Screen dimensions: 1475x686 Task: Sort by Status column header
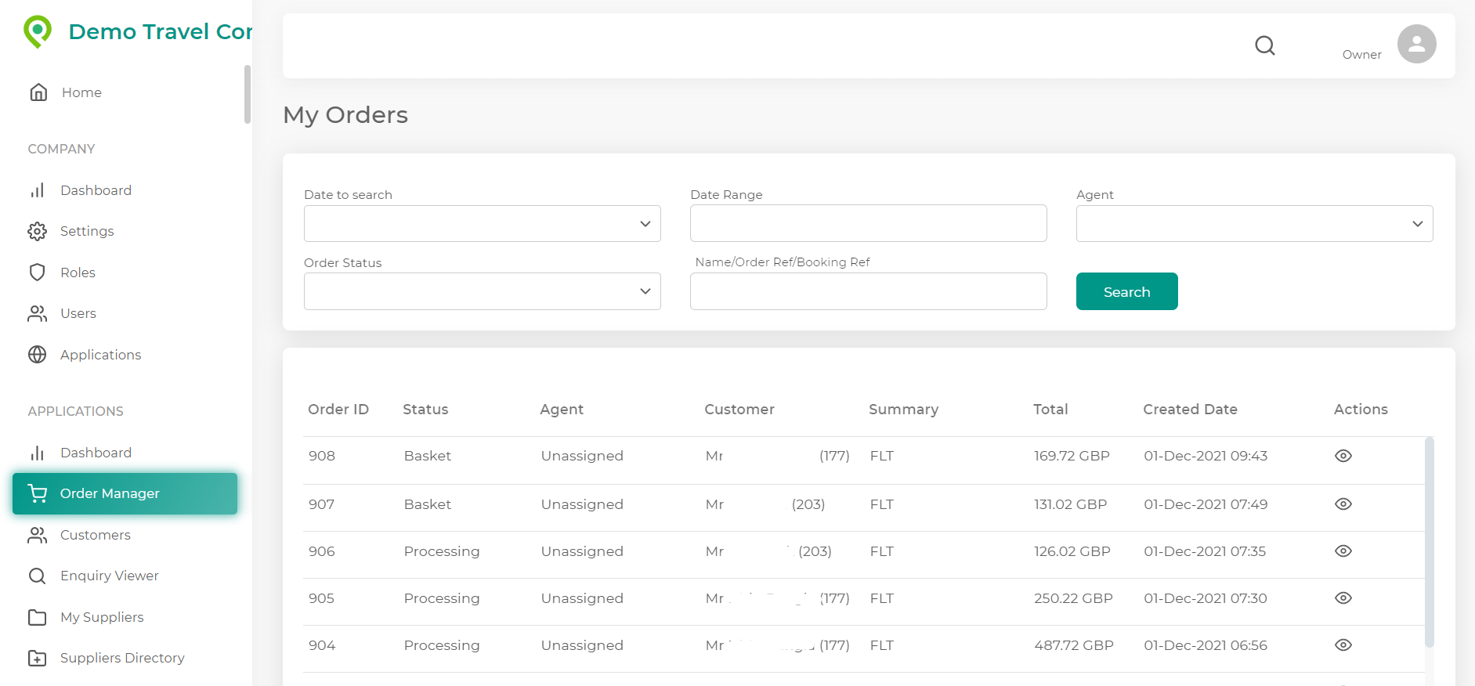(x=425, y=410)
